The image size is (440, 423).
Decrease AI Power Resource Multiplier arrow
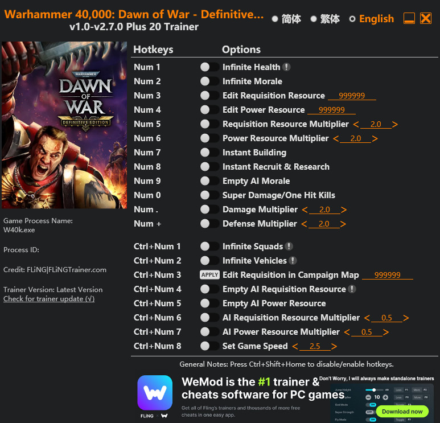coord(347,332)
